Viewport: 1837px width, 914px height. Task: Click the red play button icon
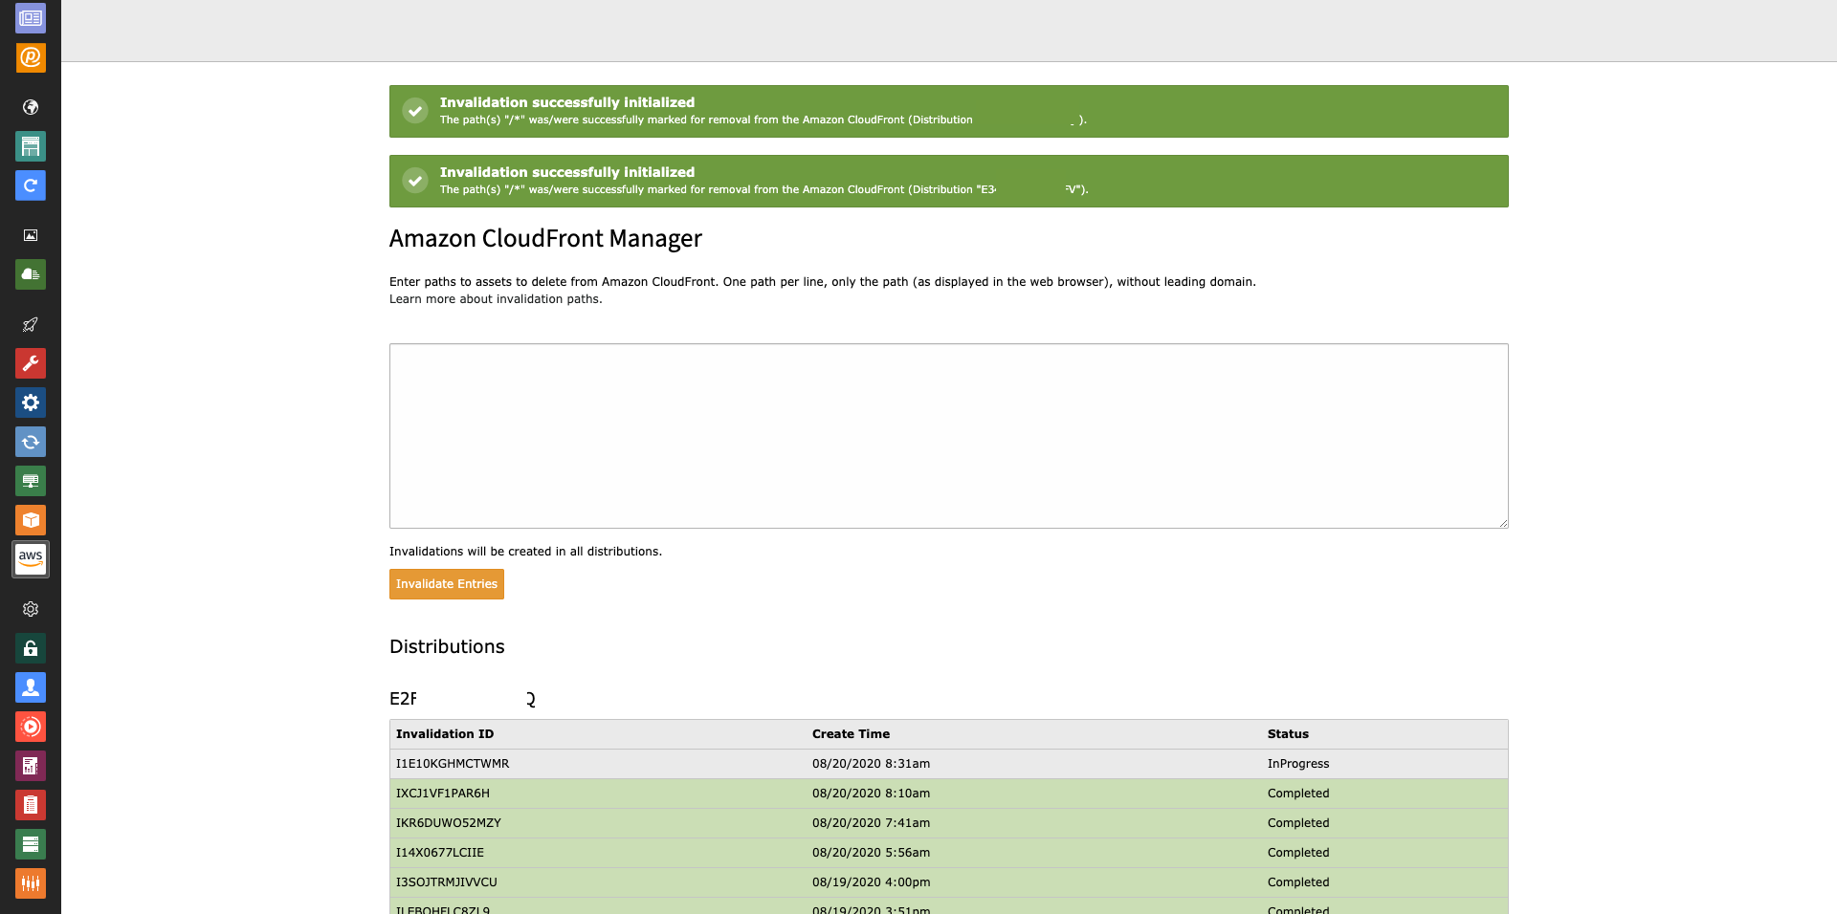pos(30,727)
